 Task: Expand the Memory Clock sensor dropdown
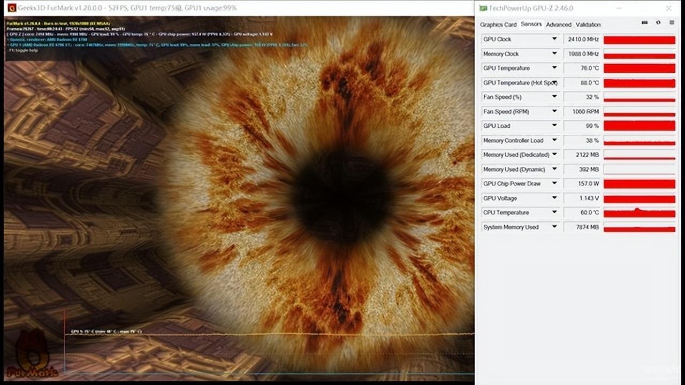click(554, 53)
